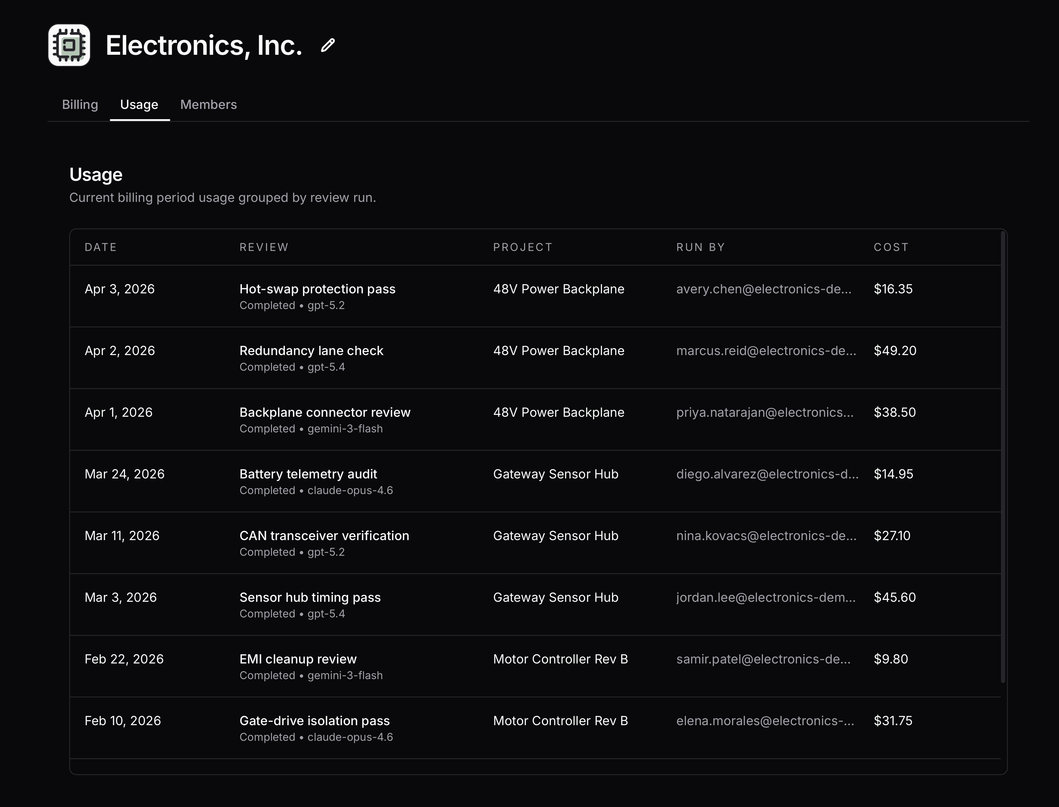Sort the table by the DATE column
The width and height of the screenshot is (1059, 807).
click(100, 247)
